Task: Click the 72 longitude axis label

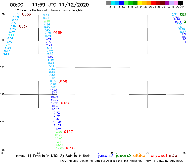Action: point(148,153)
